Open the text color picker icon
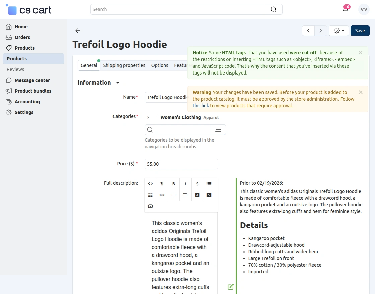Screen dimensions: 375x294 (x=197, y=195)
